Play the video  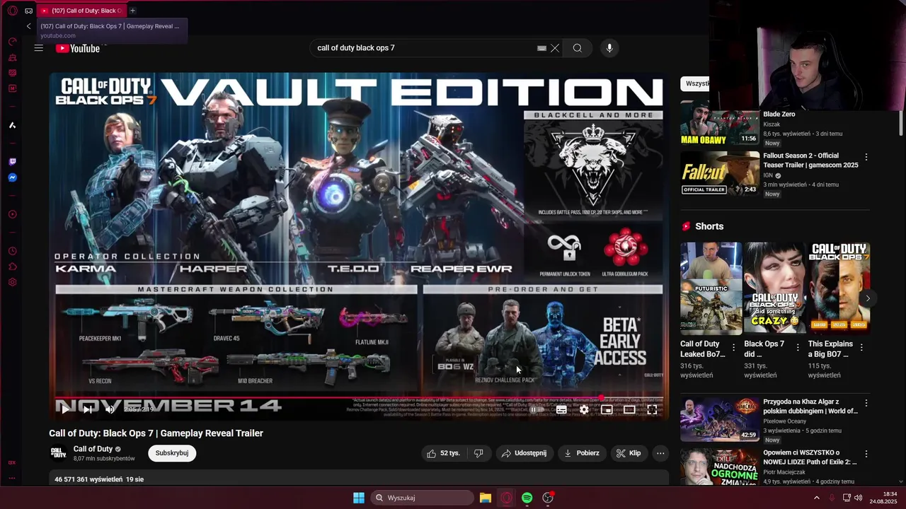(x=65, y=409)
